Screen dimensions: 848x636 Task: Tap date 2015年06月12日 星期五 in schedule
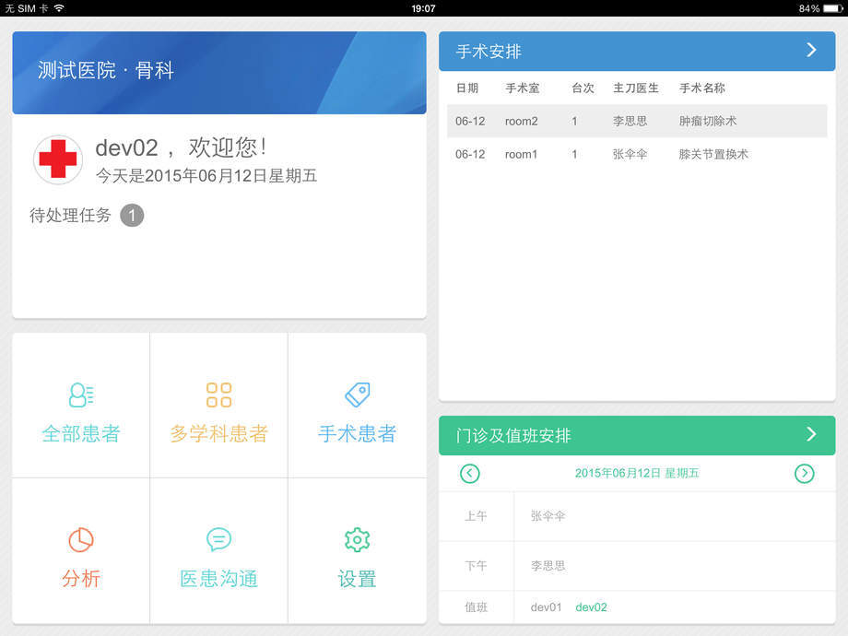coord(637,473)
